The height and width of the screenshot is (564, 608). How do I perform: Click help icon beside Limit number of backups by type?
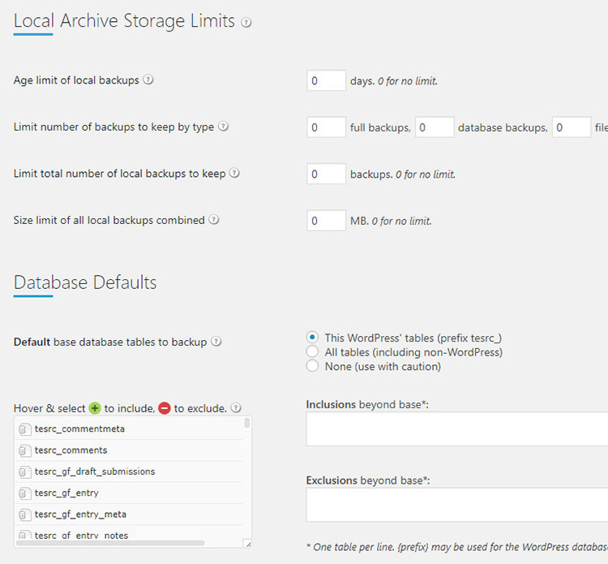pos(224,127)
